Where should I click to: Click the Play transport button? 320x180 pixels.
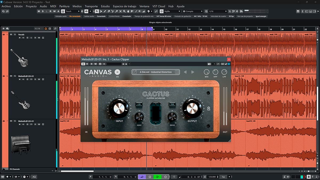click(158, 177)
